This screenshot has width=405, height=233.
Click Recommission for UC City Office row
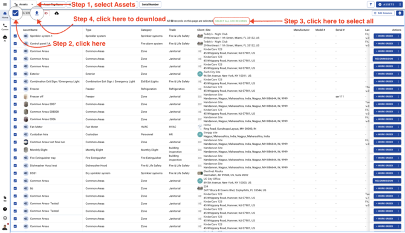(x=384, y=181)
